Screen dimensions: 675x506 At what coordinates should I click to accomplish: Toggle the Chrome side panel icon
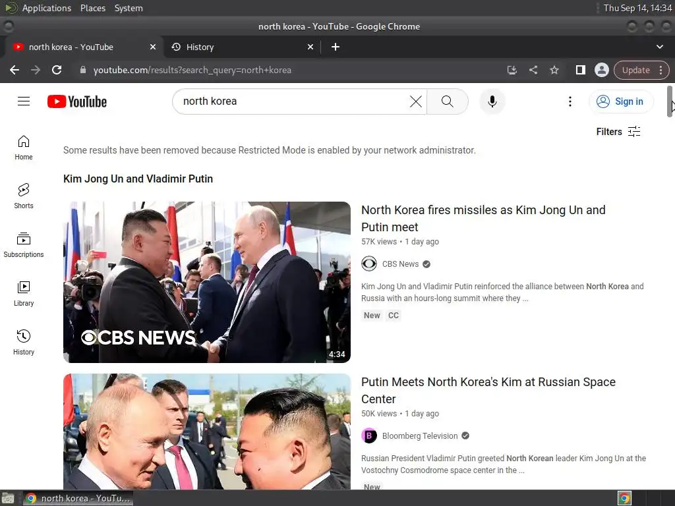click(580, 70)
